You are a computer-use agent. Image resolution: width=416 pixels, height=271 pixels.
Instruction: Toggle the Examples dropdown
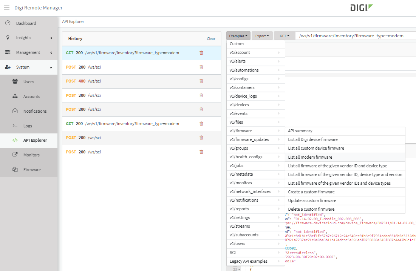pos(238,36)
